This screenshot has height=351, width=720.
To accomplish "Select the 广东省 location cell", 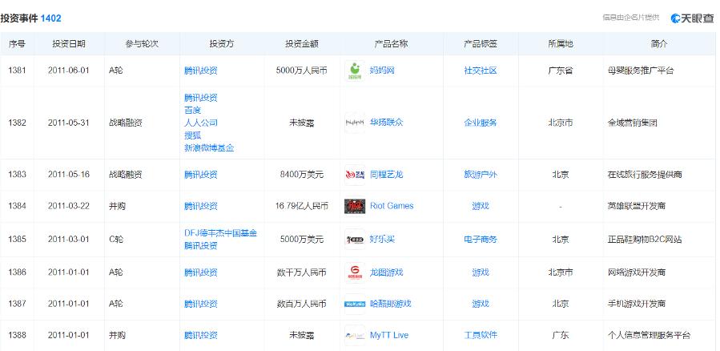I will [560, 71].
